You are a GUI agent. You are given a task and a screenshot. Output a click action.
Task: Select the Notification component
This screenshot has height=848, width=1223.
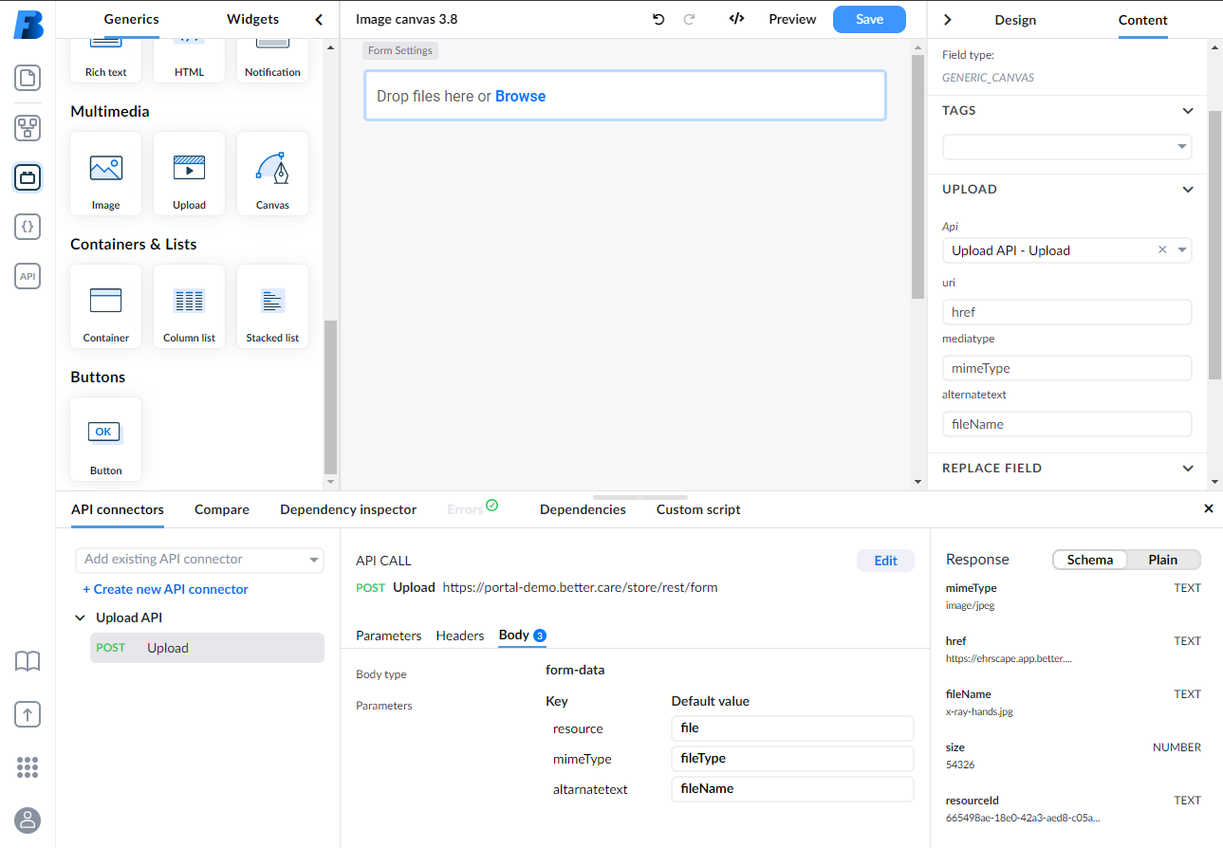coord(272,61)
